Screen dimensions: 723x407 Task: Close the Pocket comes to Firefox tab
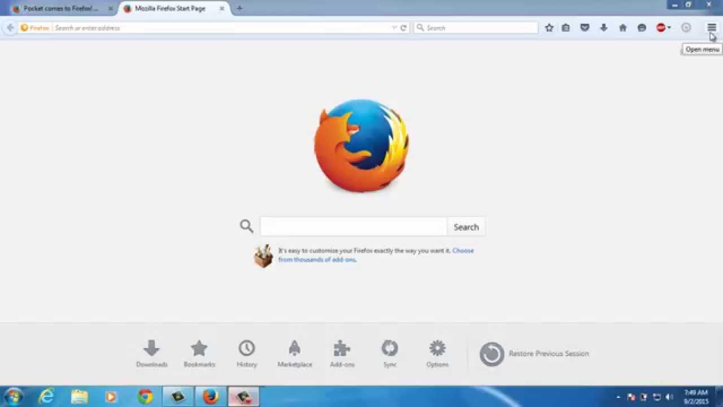point(110,8)
